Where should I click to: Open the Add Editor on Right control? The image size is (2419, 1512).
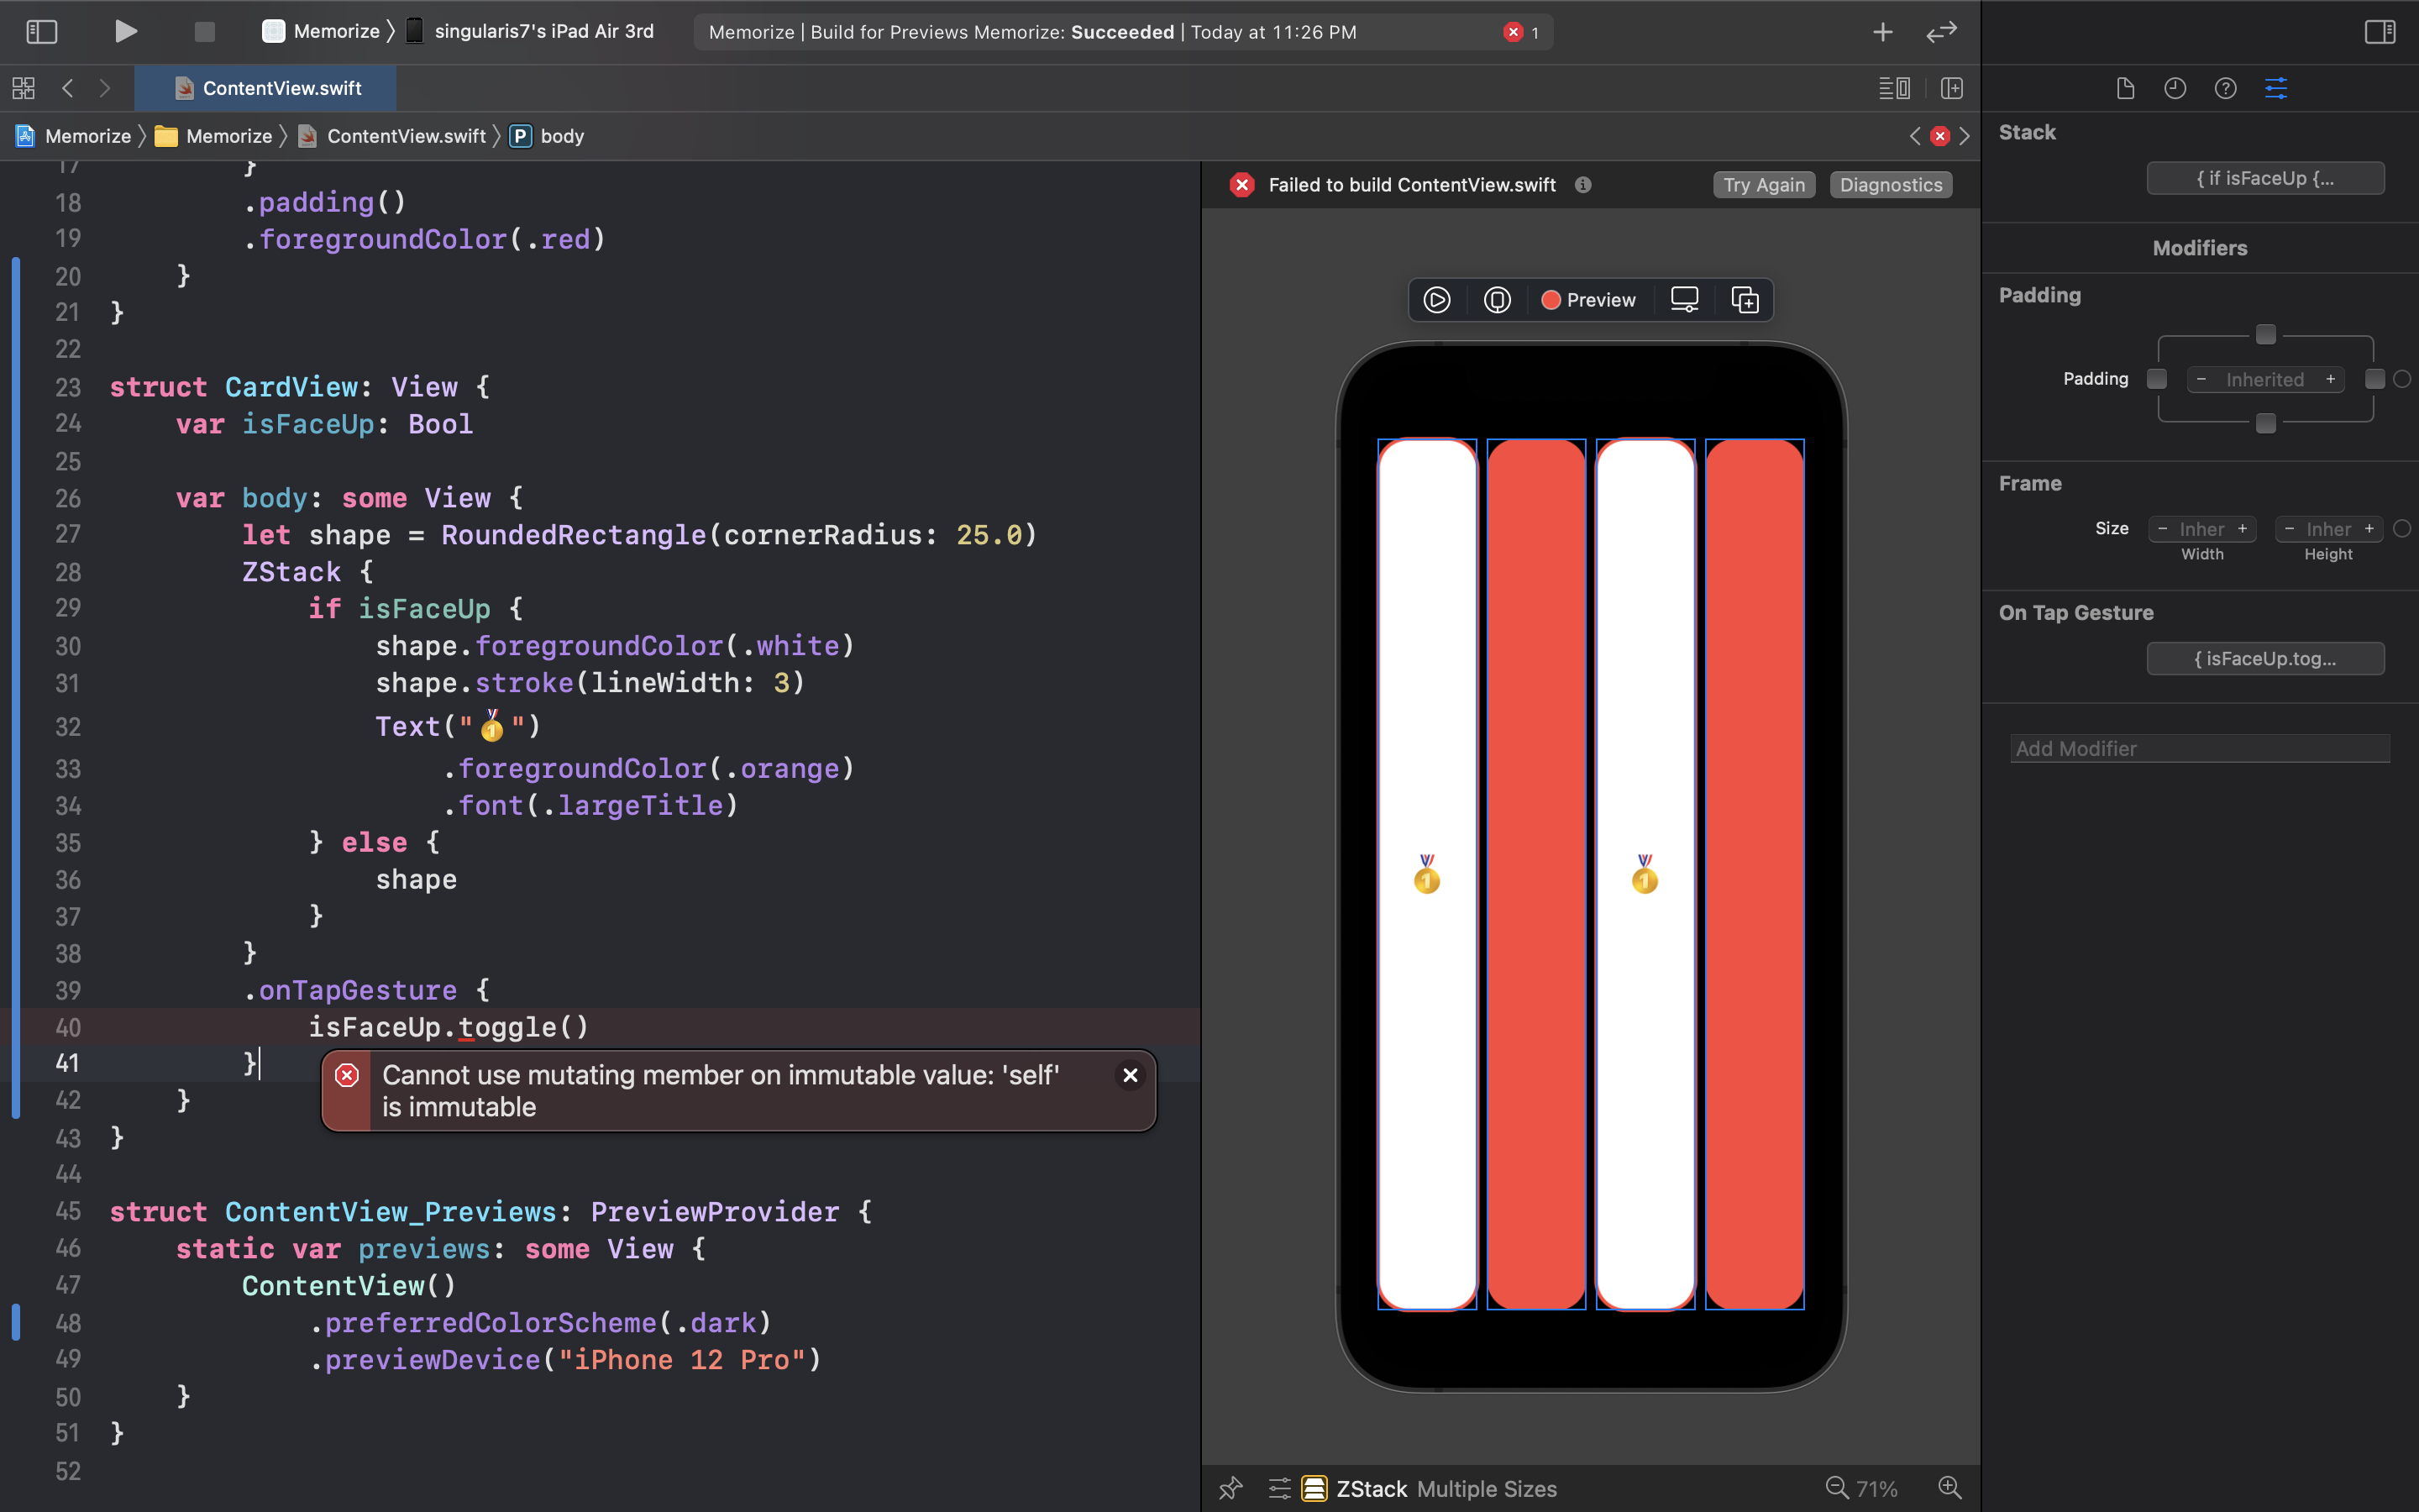tap(1951, 88)
